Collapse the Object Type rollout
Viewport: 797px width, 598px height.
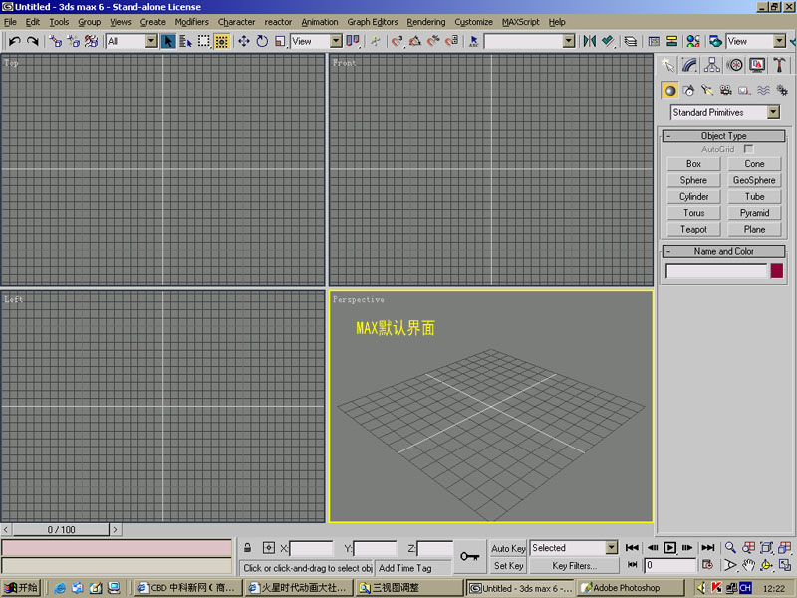[723, 135]
